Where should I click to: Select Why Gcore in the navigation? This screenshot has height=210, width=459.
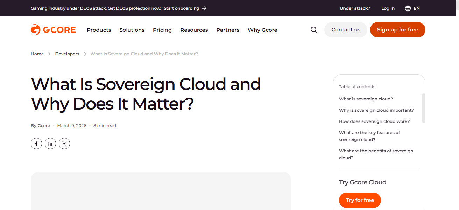click(x=262, y=30)
